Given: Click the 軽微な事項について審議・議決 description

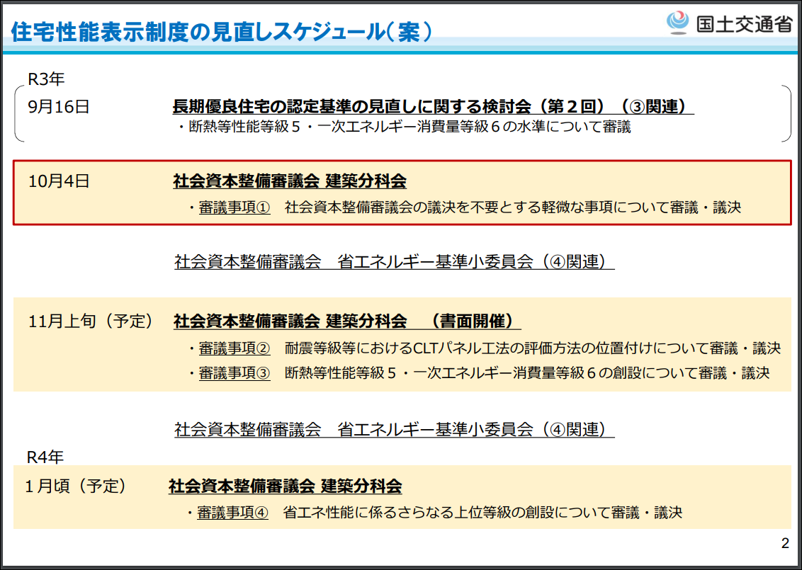Looking at the screenshot, I should 513,207.
